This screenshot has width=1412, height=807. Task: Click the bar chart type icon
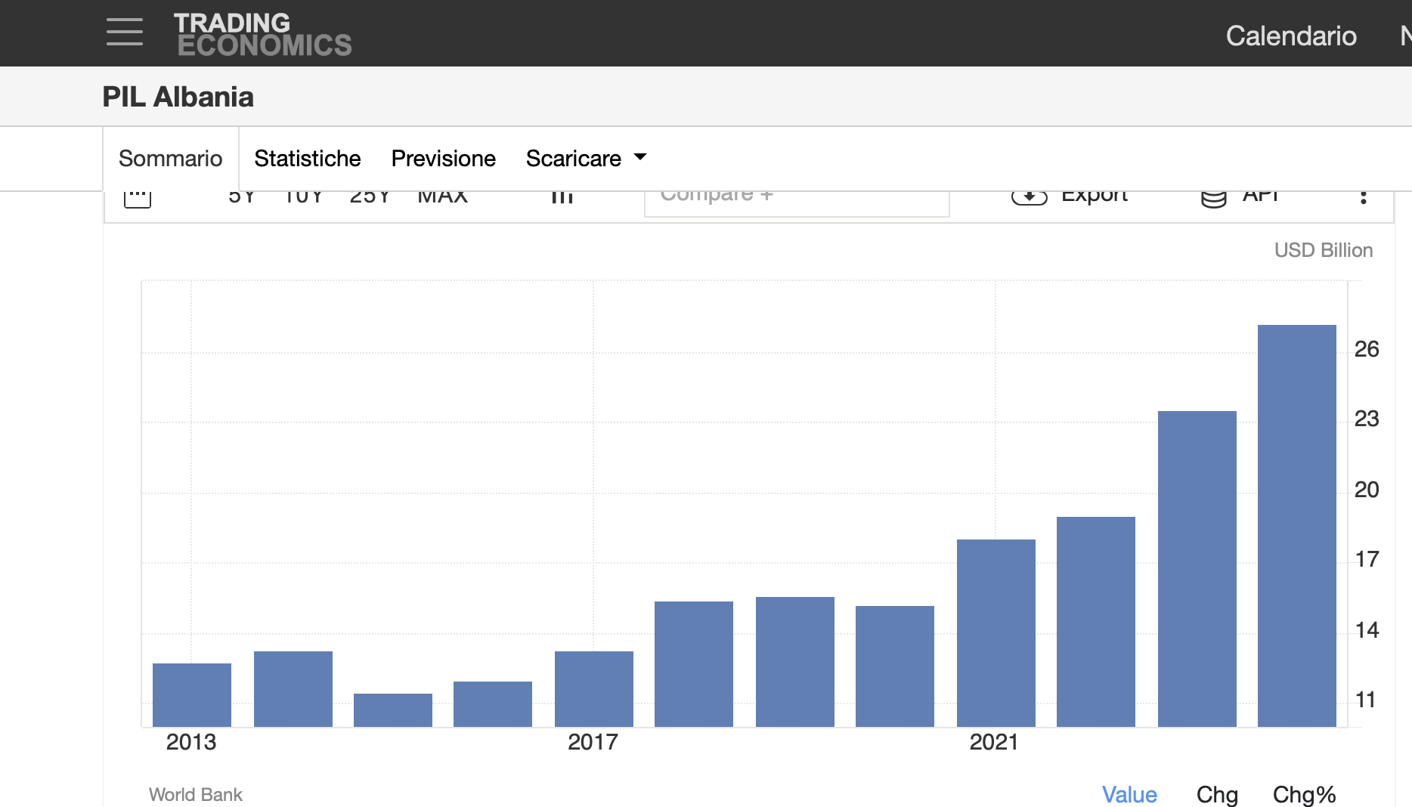[562, 197]
